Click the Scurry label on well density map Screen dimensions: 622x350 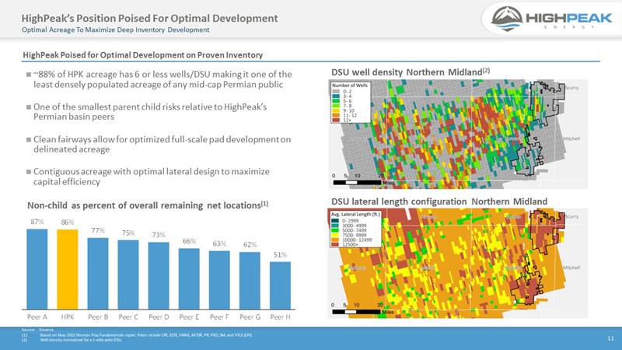click(x=571, y=88)
